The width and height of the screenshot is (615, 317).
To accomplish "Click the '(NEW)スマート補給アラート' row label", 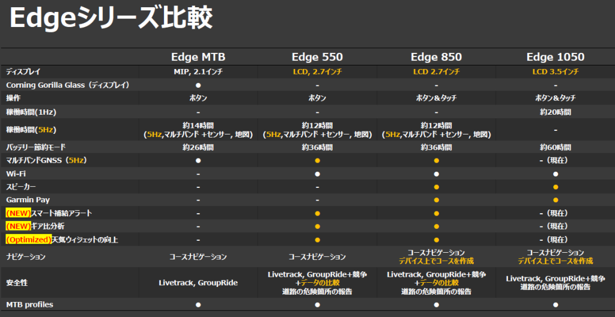I will [x=49, y=213].
